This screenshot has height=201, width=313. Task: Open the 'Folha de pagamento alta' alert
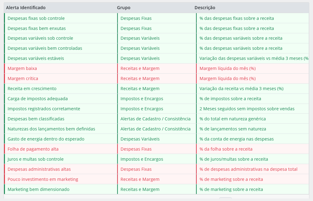pos(33,149)
